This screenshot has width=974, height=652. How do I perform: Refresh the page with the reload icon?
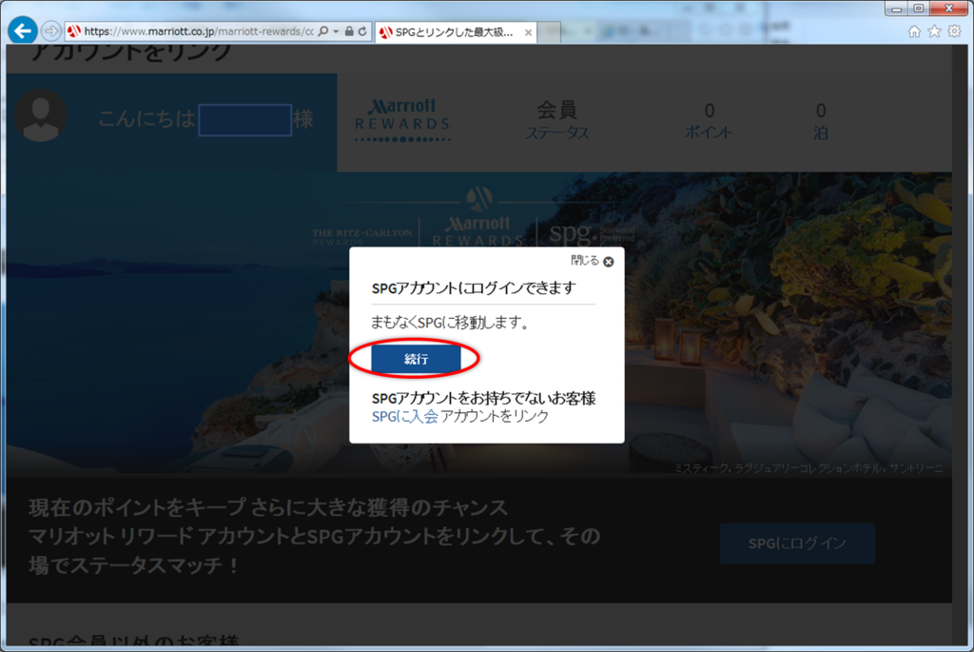coord(362,31)
